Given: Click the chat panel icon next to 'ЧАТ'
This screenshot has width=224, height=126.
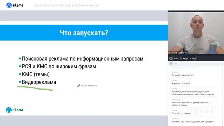Looking at the screenshot, I should 171,64.
